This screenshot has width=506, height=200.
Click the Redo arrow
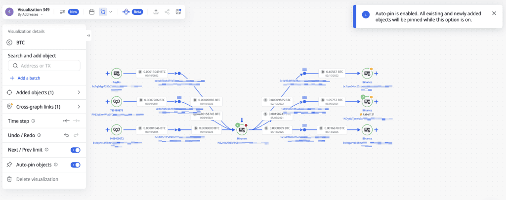pyautogui.click(x=77, y=135)
